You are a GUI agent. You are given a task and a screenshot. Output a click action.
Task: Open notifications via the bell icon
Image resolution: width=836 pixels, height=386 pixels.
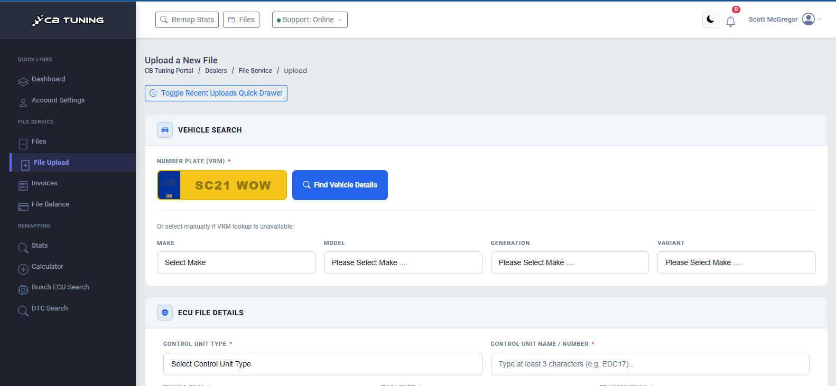[731, 21]
